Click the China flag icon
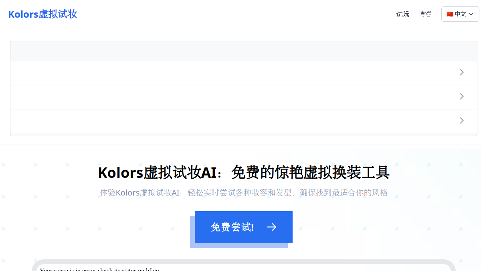 point(450,14)
